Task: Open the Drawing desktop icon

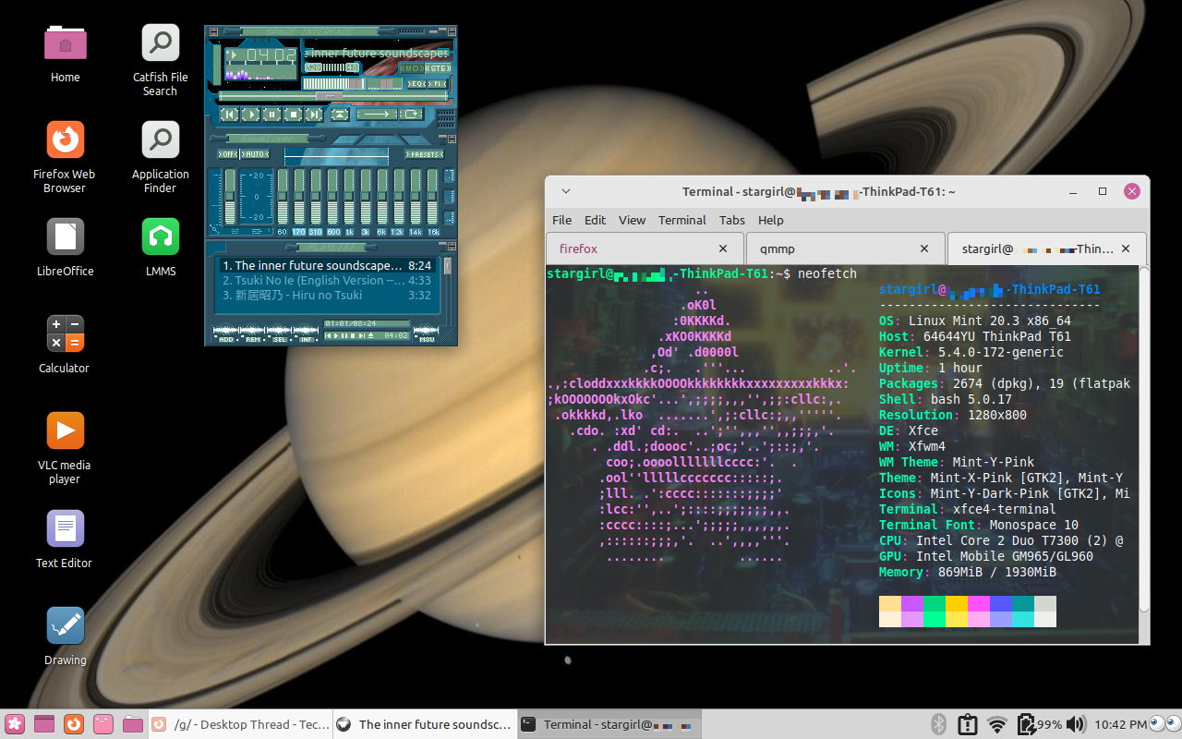Action: point(65,636)
